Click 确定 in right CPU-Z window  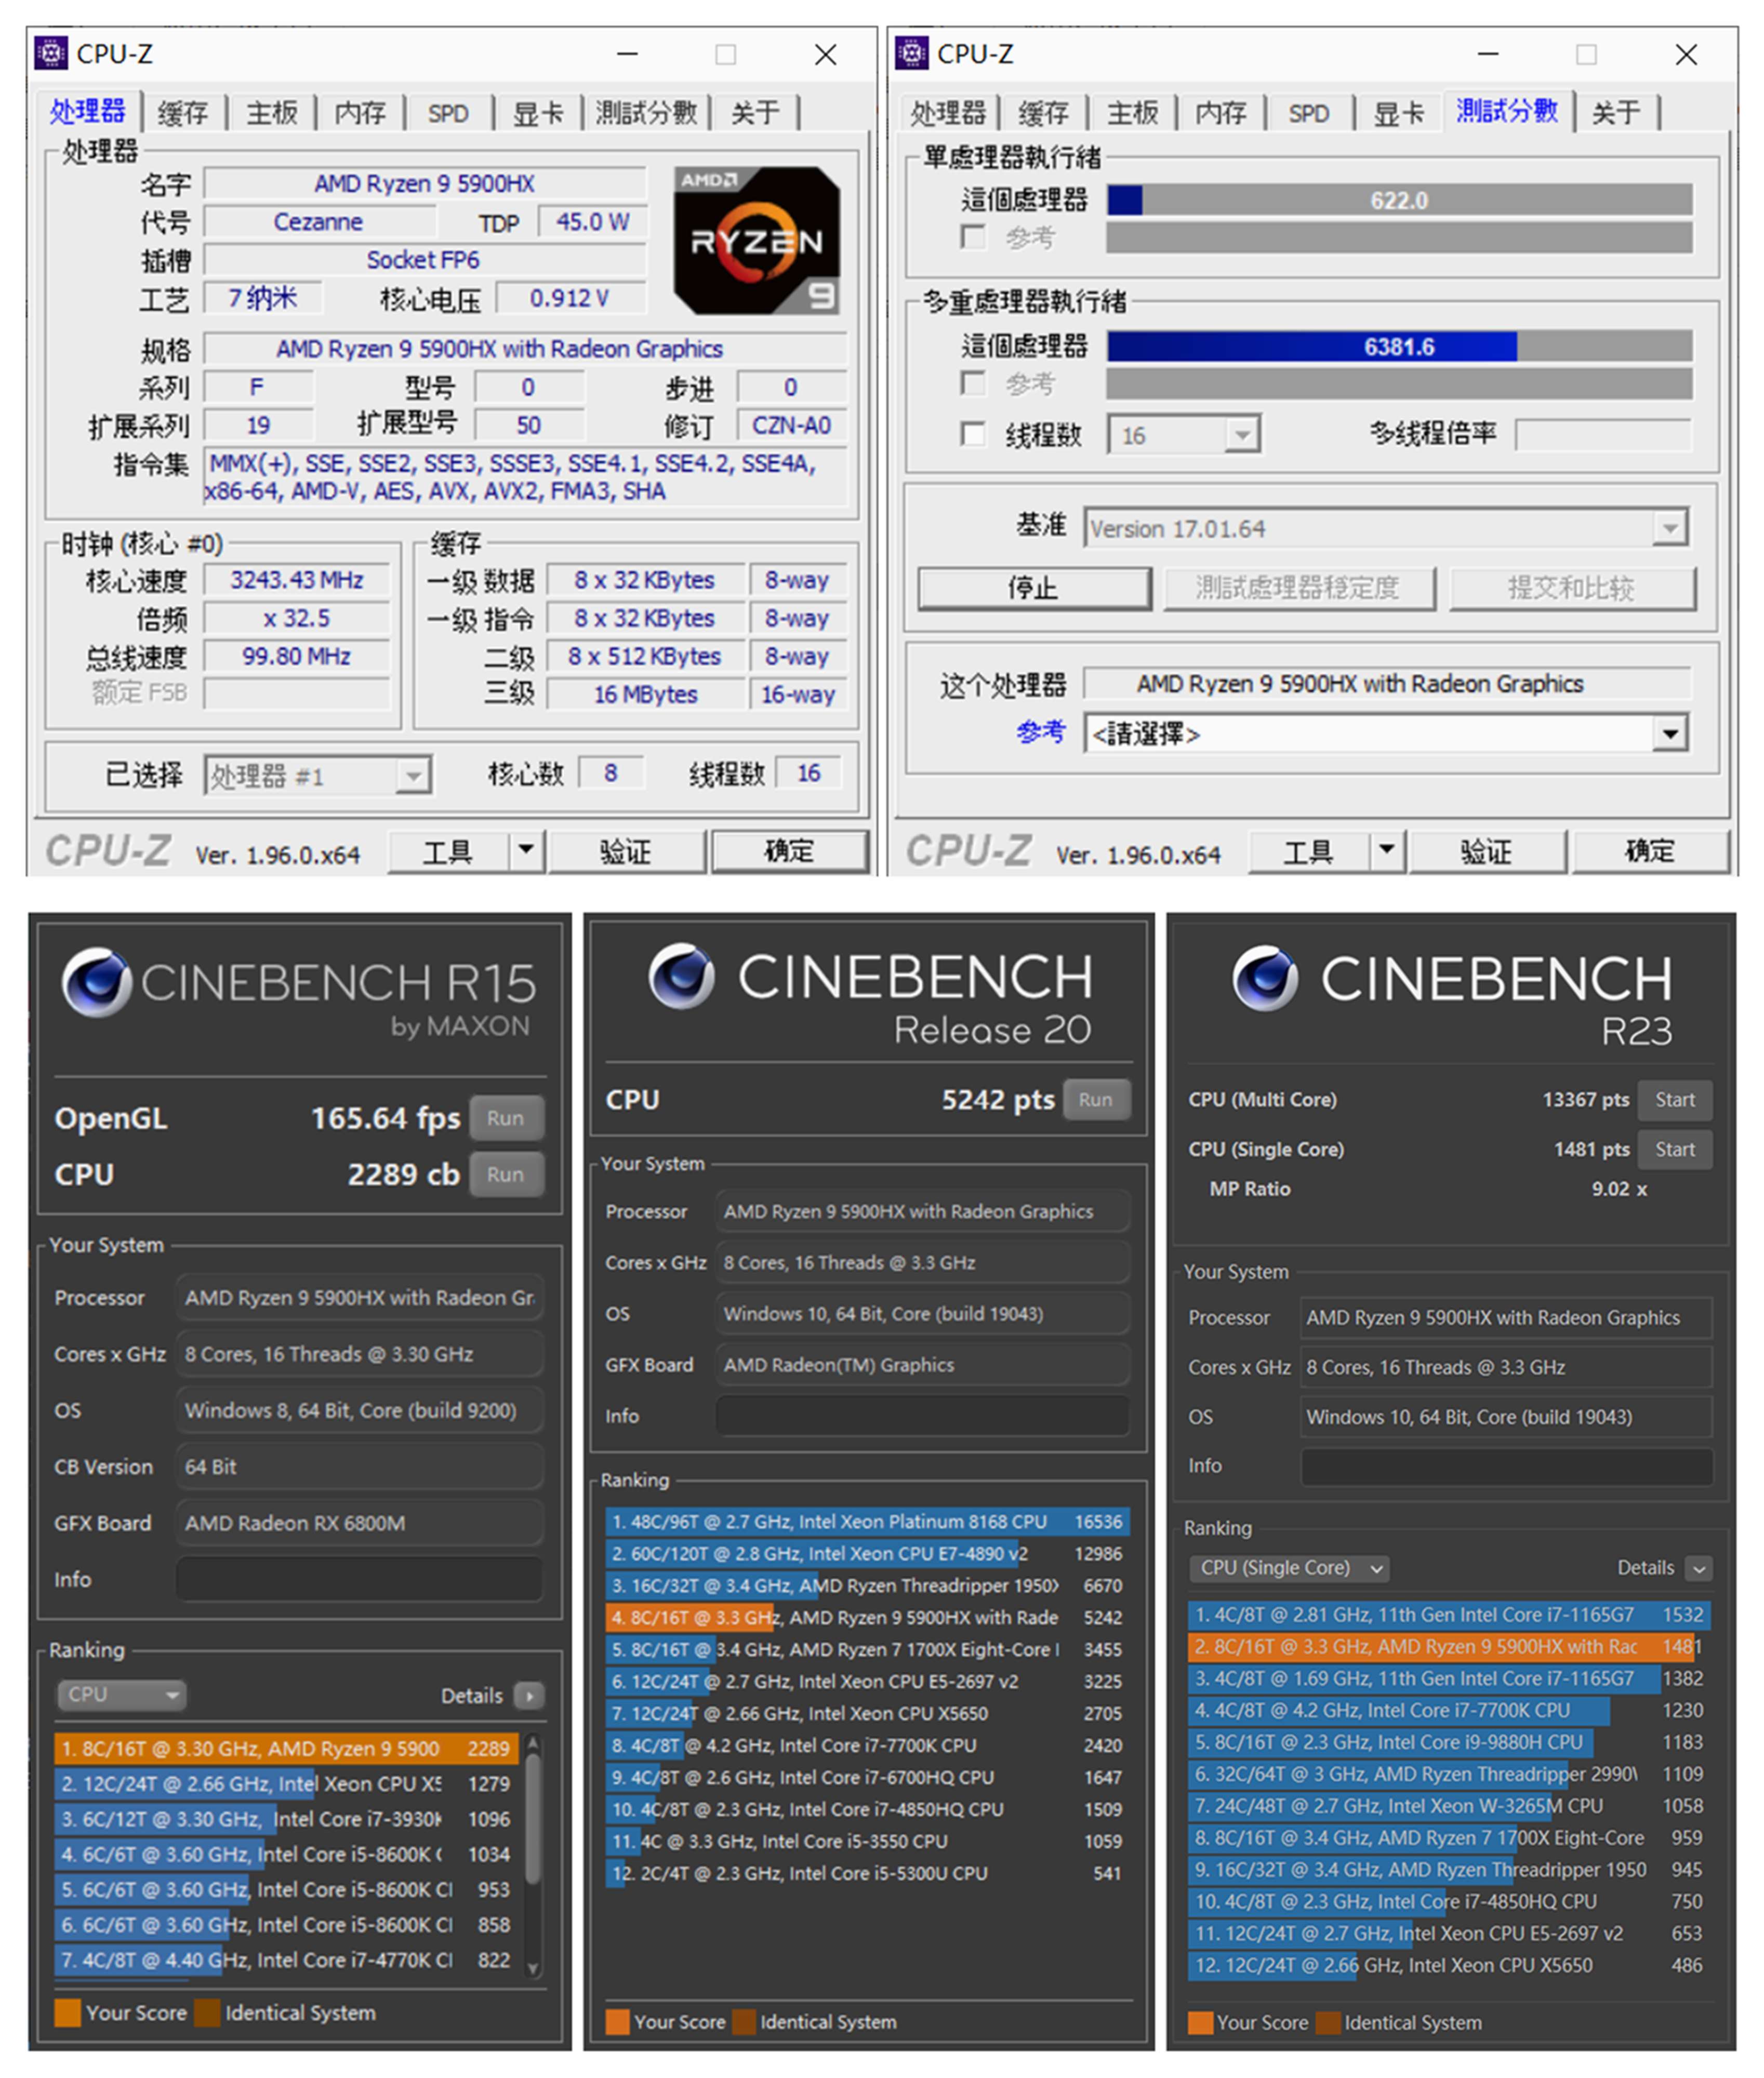[x=1650, y=851]
